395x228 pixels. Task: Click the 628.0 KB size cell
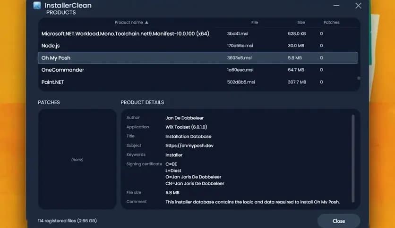297,33
